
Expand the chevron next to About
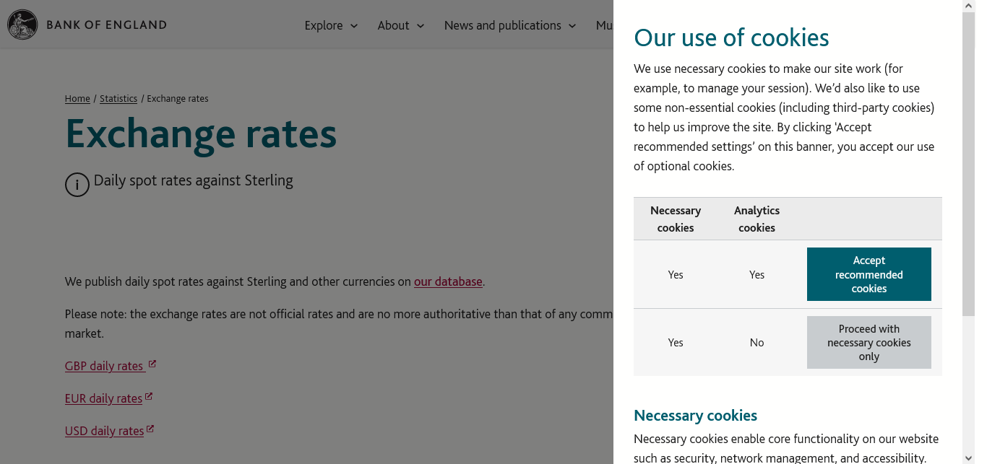(421, 26)
